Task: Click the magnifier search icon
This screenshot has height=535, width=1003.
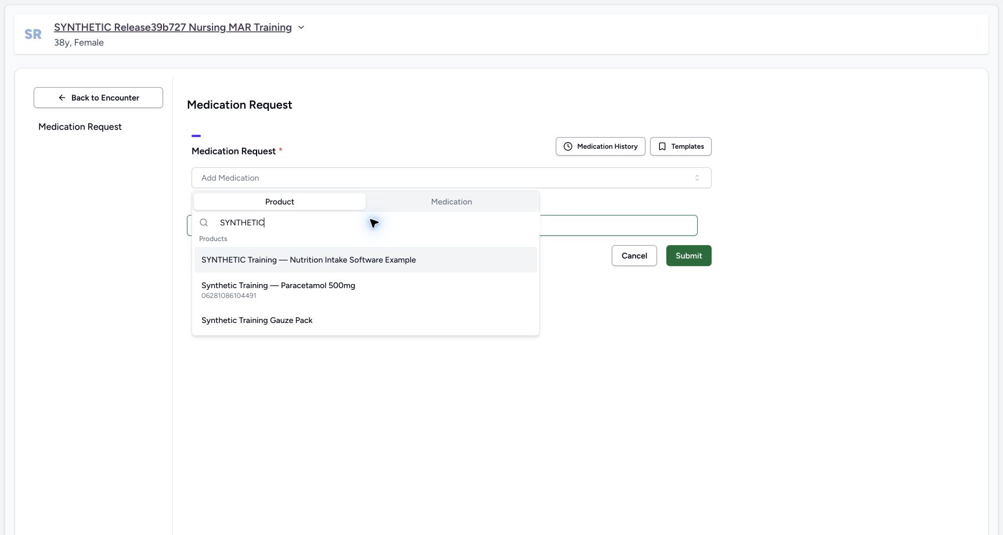Action: pos(204,222)
